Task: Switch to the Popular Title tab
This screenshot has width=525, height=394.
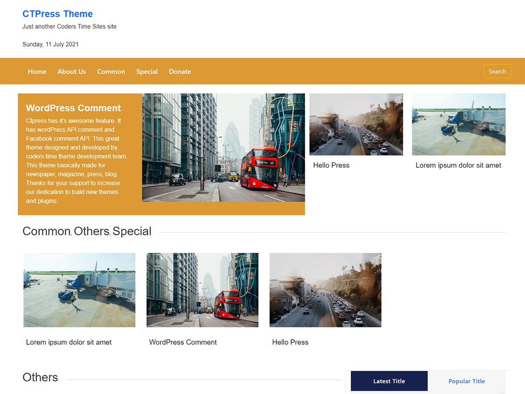Action: [x=466, y=381]
